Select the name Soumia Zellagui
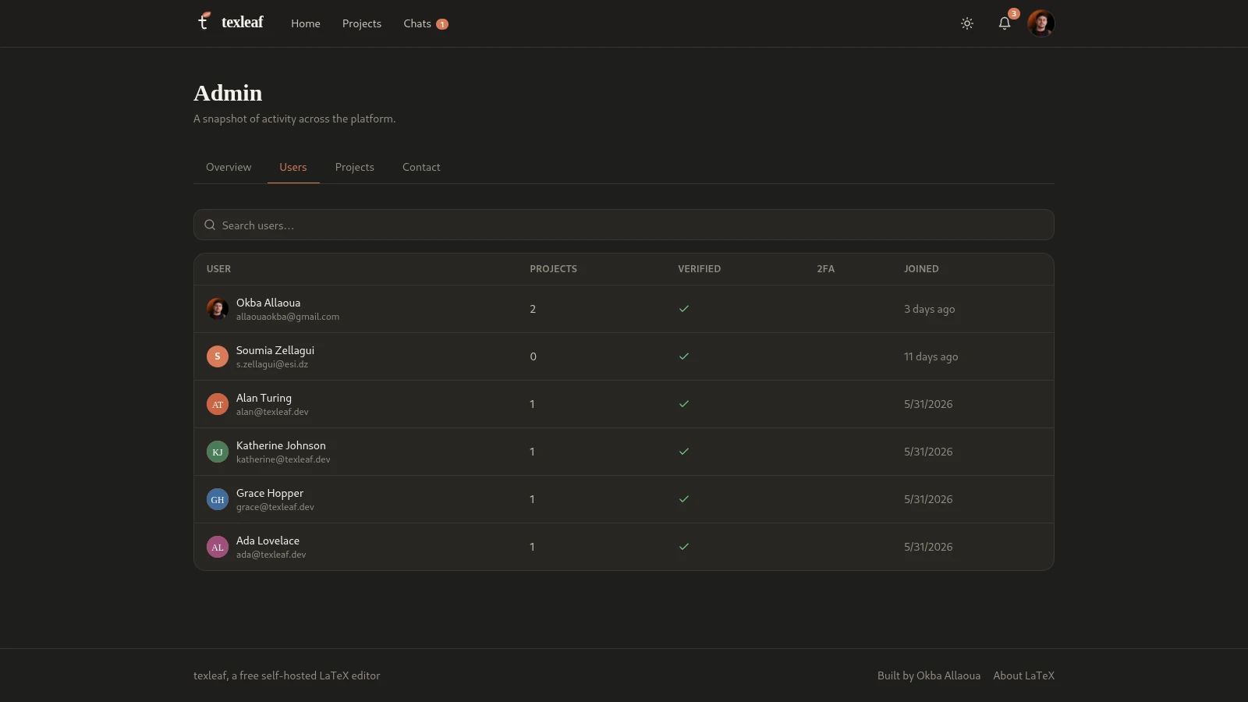Viewport: 1248px width, 702px height. click(x=275, y=350)
